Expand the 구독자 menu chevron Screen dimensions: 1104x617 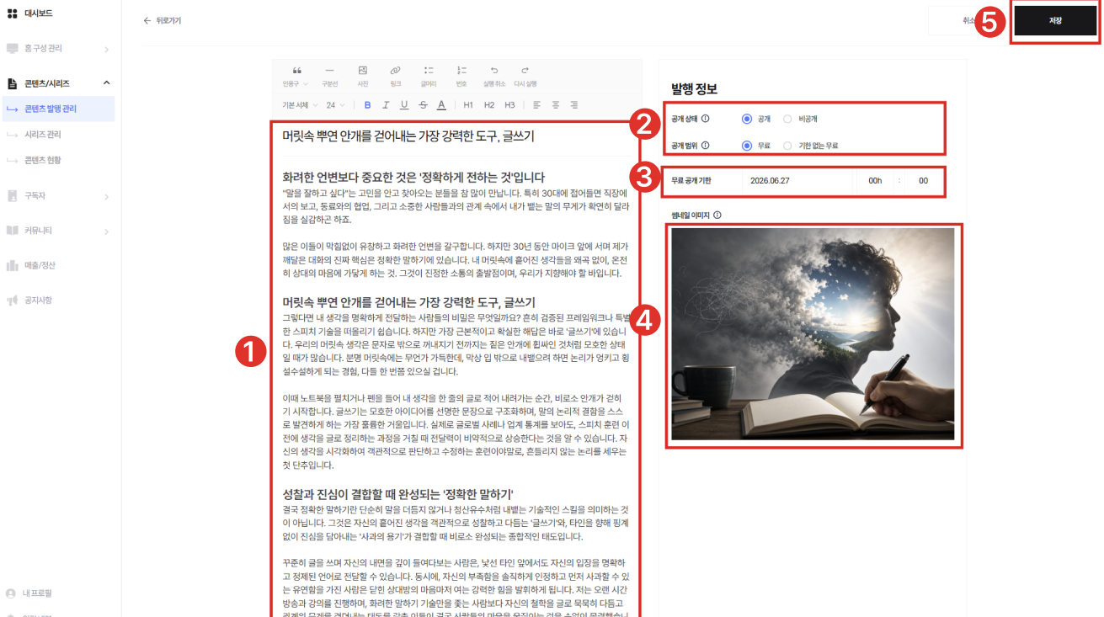click(107, 197)
